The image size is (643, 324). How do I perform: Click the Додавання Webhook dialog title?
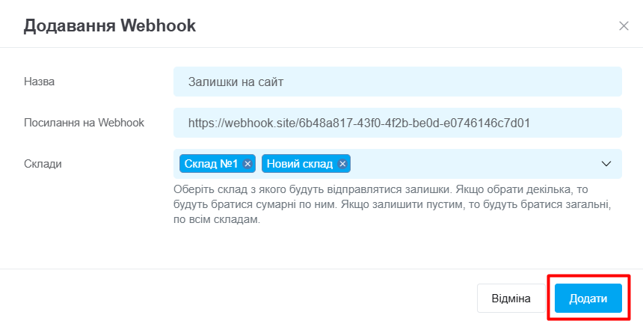click(x=109, y=25)
